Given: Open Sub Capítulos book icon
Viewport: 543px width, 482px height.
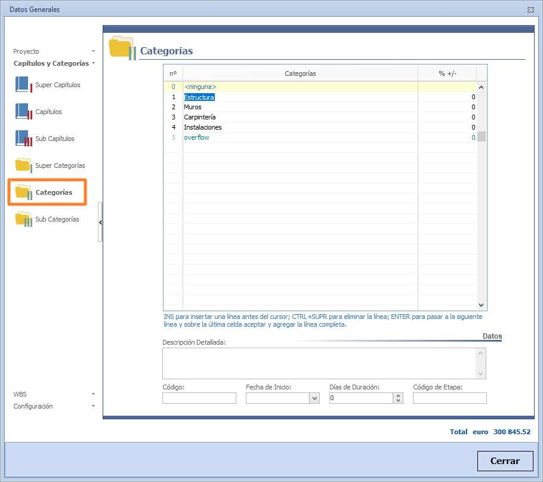Looking at the screenshot, I should (x=23, y=138).
